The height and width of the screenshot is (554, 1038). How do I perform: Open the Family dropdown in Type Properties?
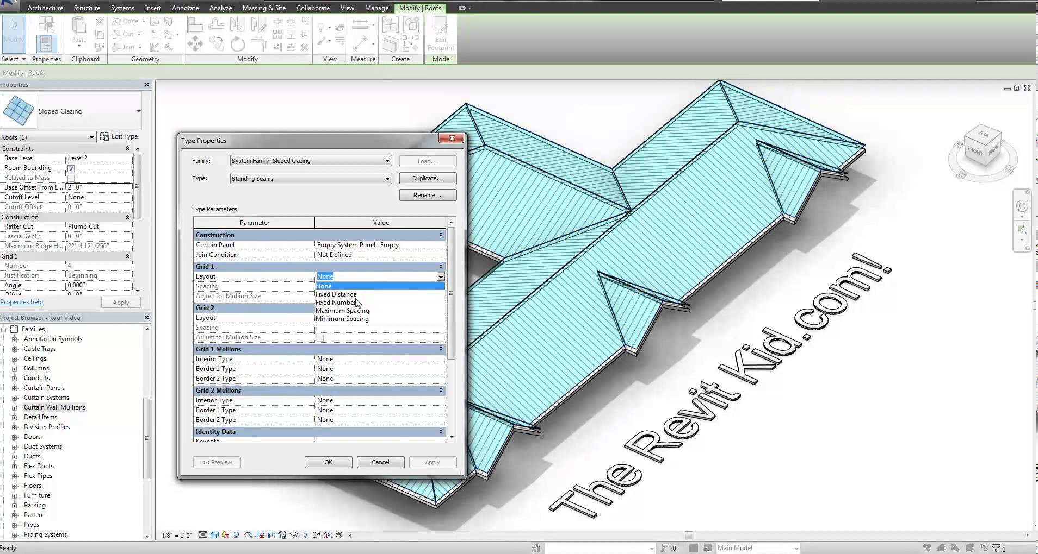click(x=311, y=161)
